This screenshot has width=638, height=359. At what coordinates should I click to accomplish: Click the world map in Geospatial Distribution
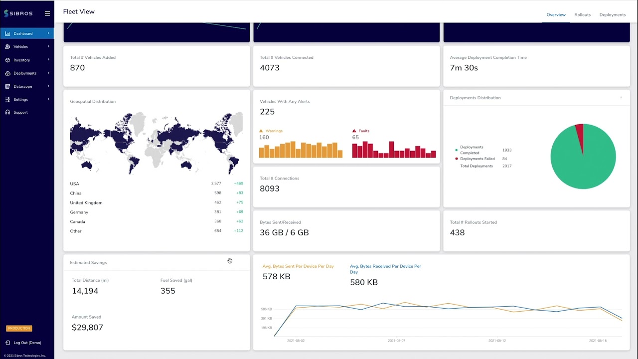tap(156, 143)
